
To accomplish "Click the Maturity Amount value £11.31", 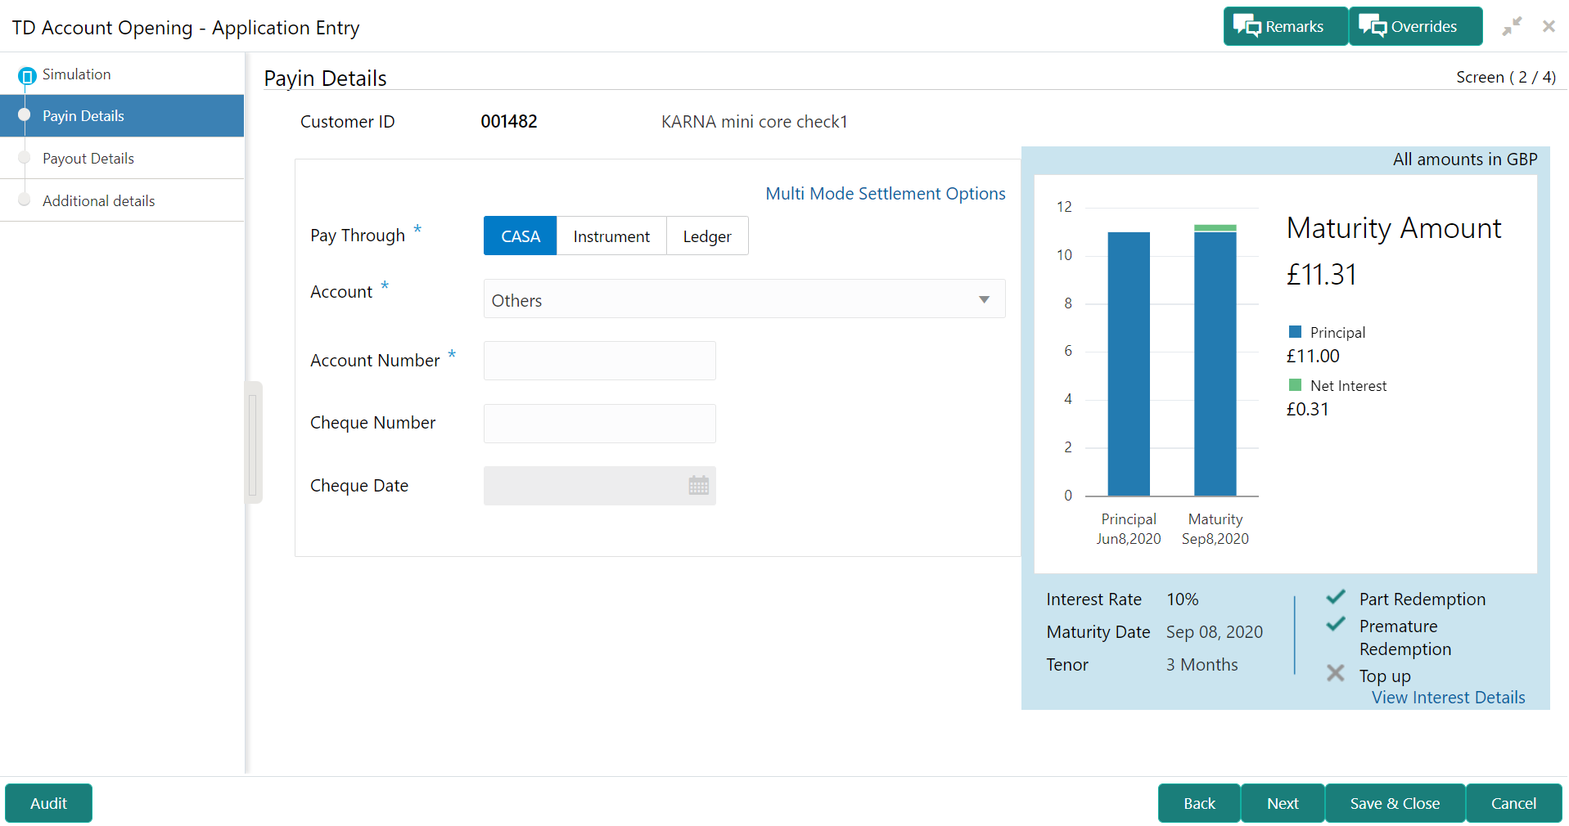I will tap(1322, 275).
